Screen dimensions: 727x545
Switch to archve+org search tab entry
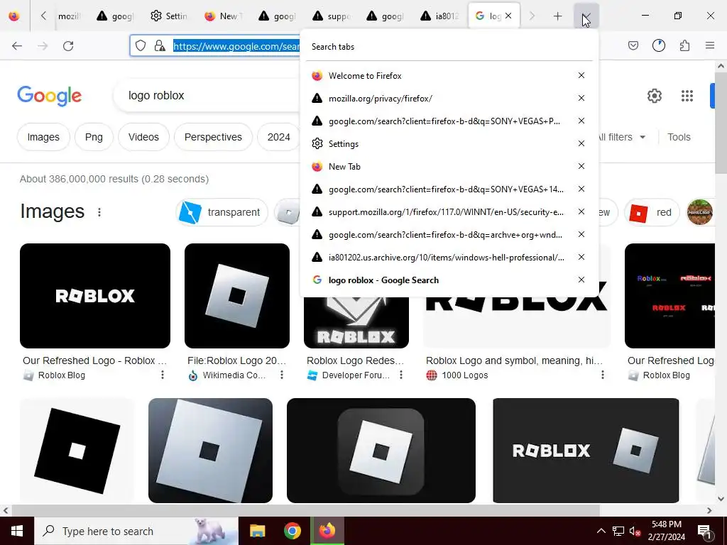click(x=439, y=234)
